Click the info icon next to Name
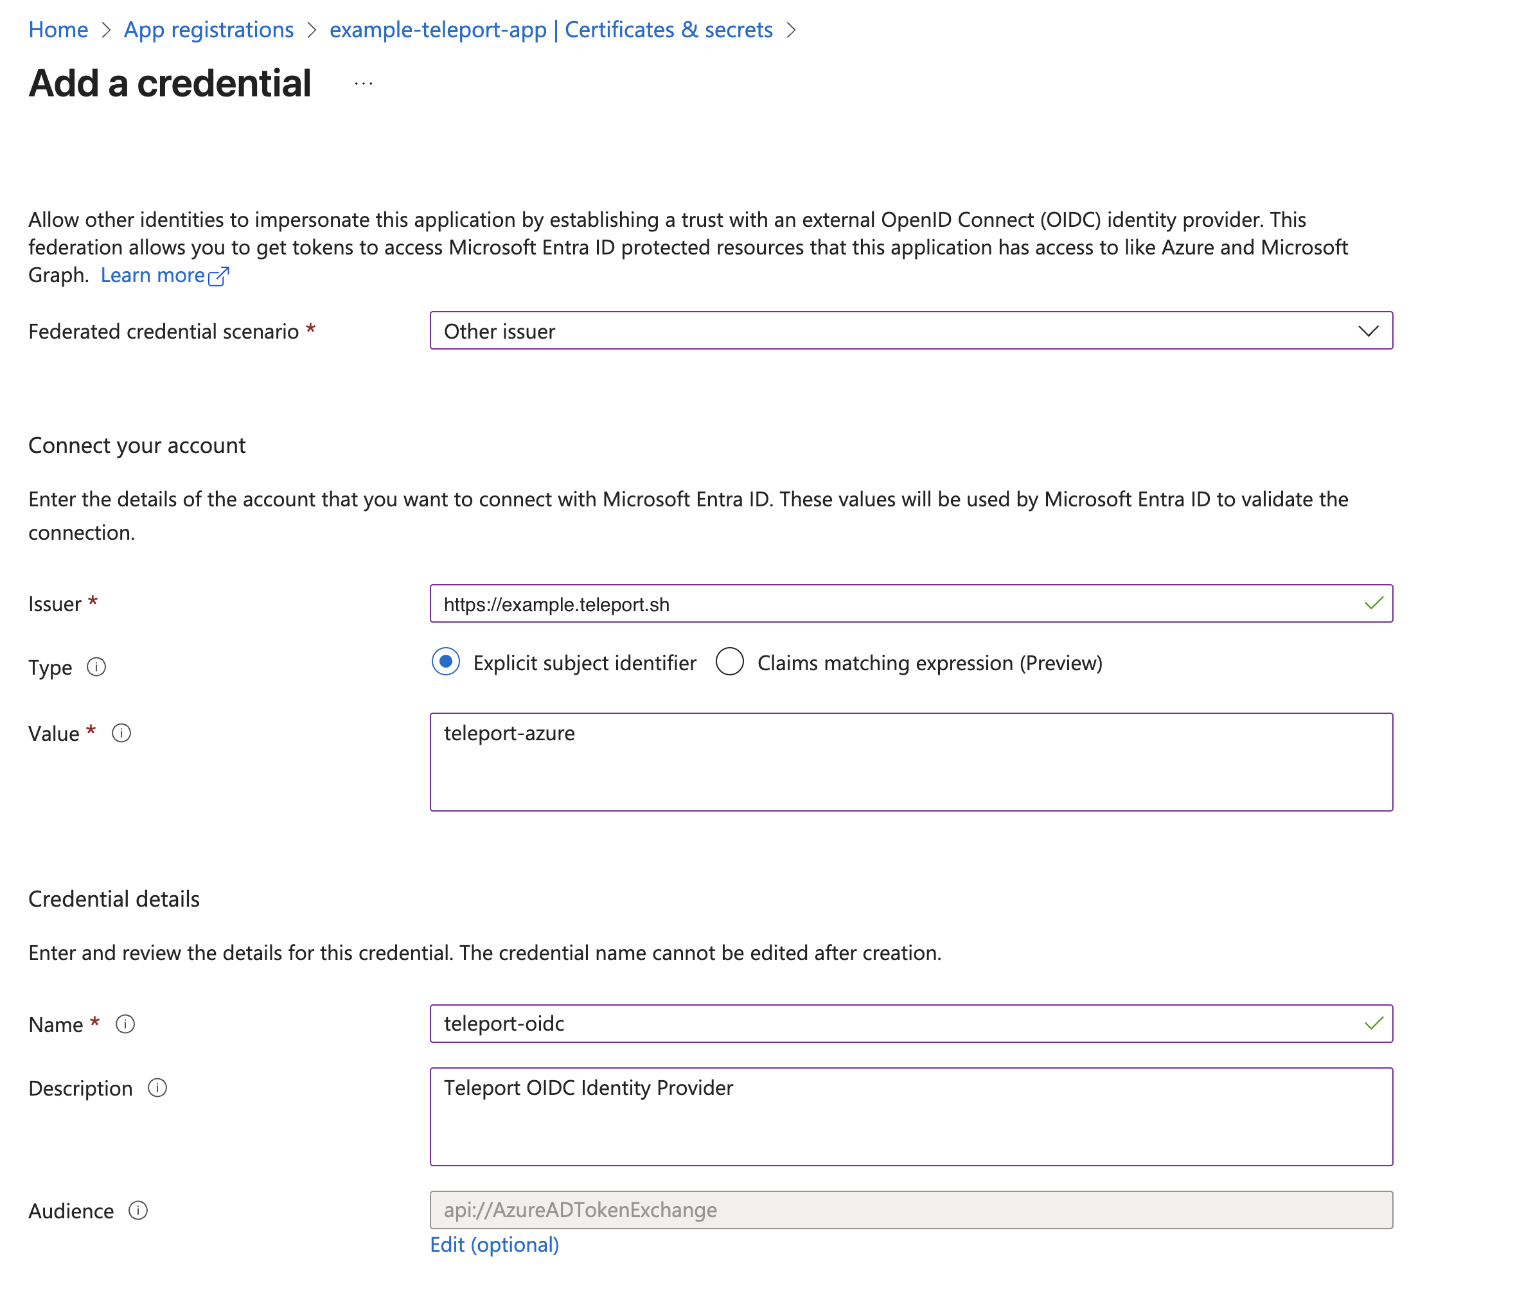The height and width of the screenshot is (1298, 1533). point(126,1024)
